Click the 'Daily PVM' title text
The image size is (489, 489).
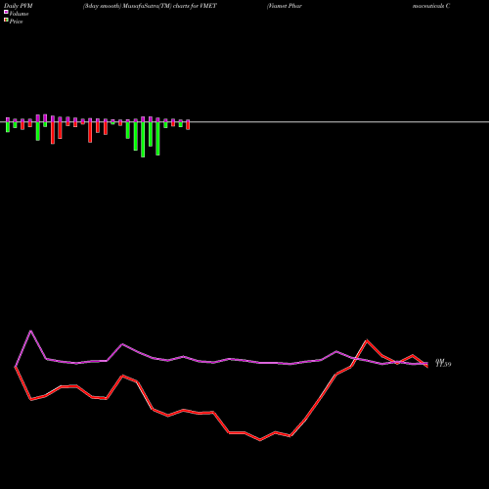(19, 6)
